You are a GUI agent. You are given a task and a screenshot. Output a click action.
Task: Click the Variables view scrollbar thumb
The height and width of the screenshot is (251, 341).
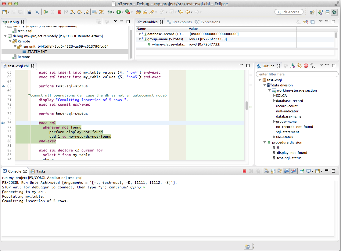pos(336,35)
